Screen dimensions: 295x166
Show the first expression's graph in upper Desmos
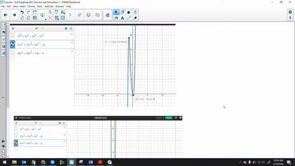12,36
